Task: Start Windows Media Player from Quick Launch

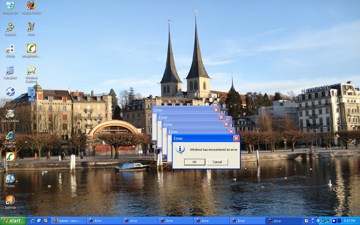Action: [46, 221]
